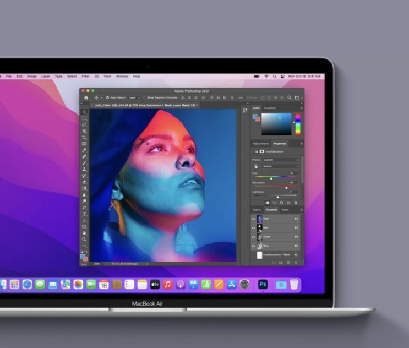Click the Wi-Fi icon in menu bar
The height and width of the screenshot is (348, 409).
tap(266, 76)
